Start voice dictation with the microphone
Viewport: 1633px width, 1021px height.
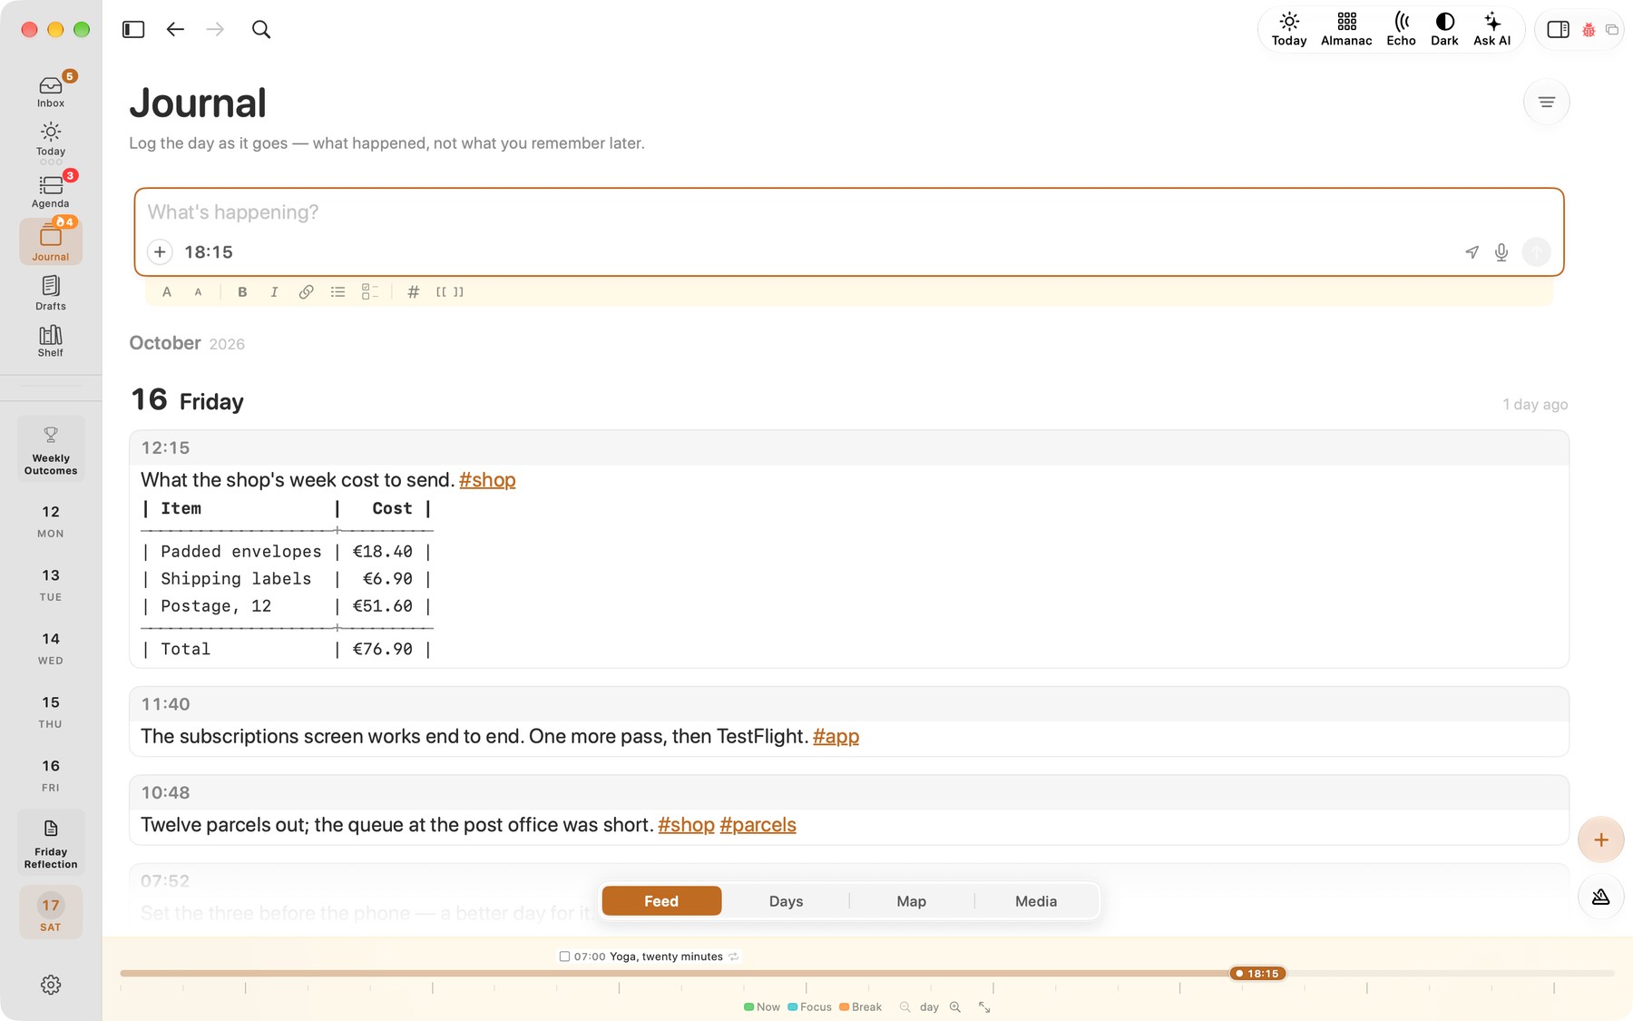pyautogui.click(x=1501, y=252)
